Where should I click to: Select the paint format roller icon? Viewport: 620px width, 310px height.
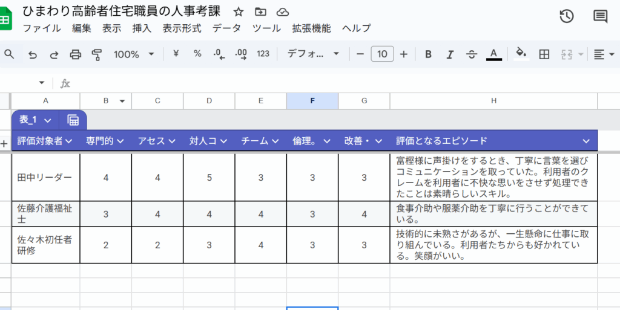click(x=96, y=54)
